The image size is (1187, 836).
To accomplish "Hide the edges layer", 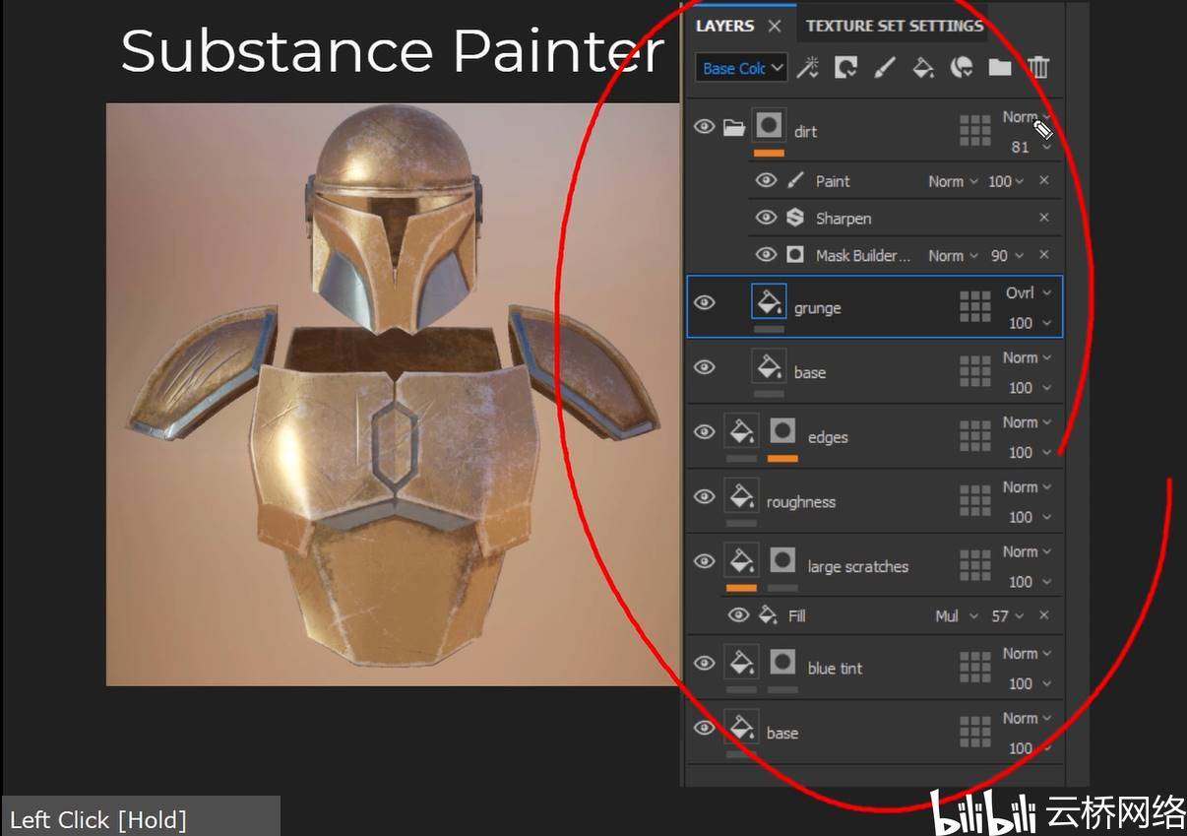I will (704, 432).
